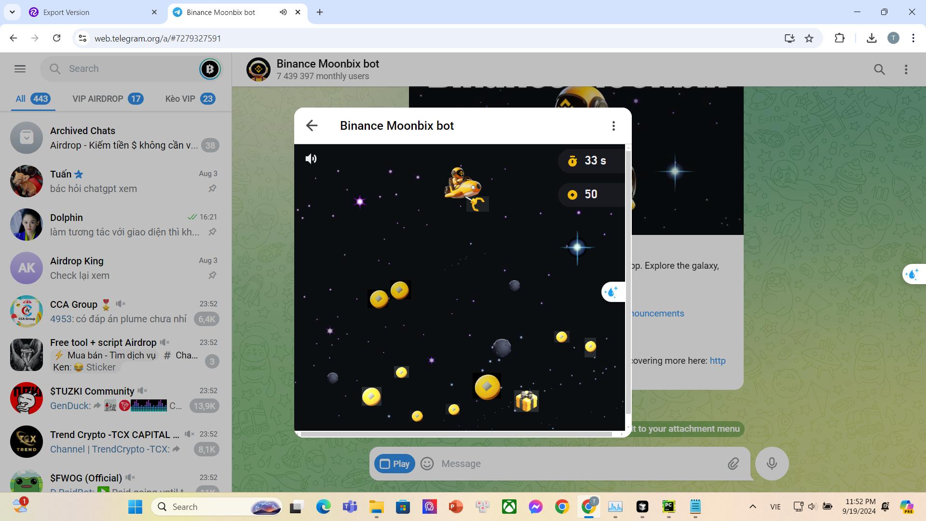Open the $TUZKI Community chat

pyautogui.click(x=116, y=398)
